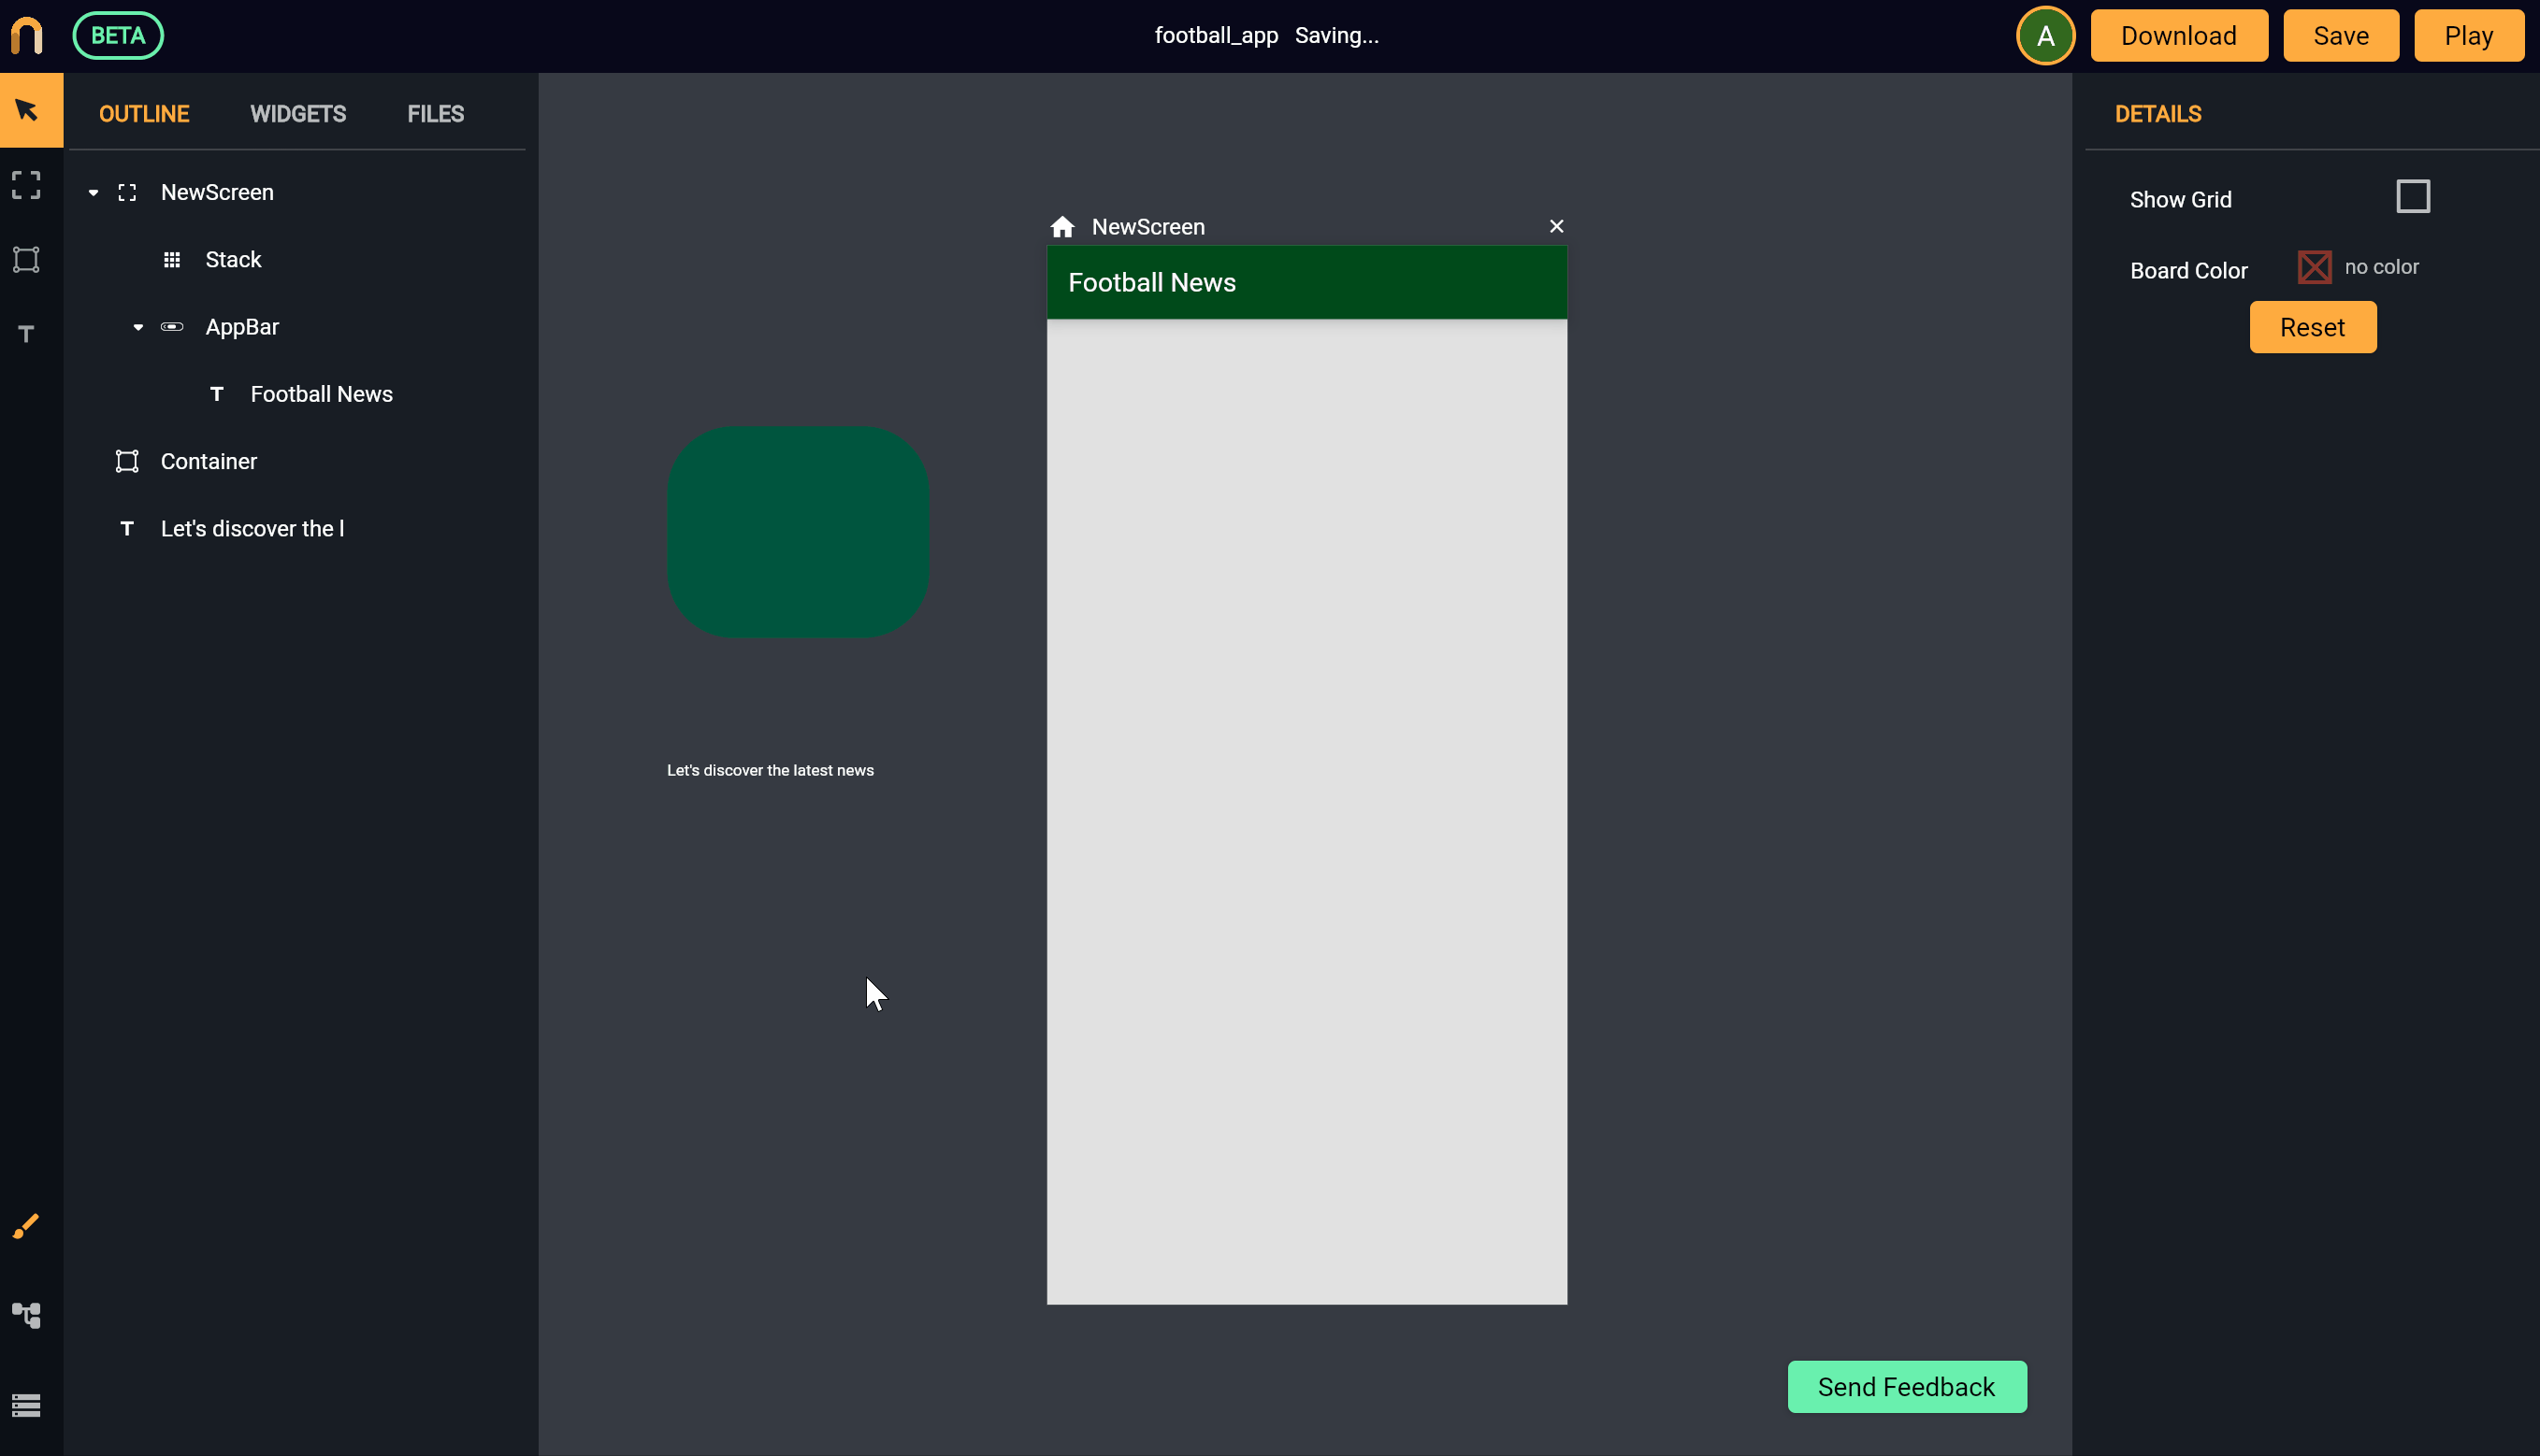Open the bottom stacked list icon
The height and width of the screenshot is (1456, 2540).
tap(27, 1405)
